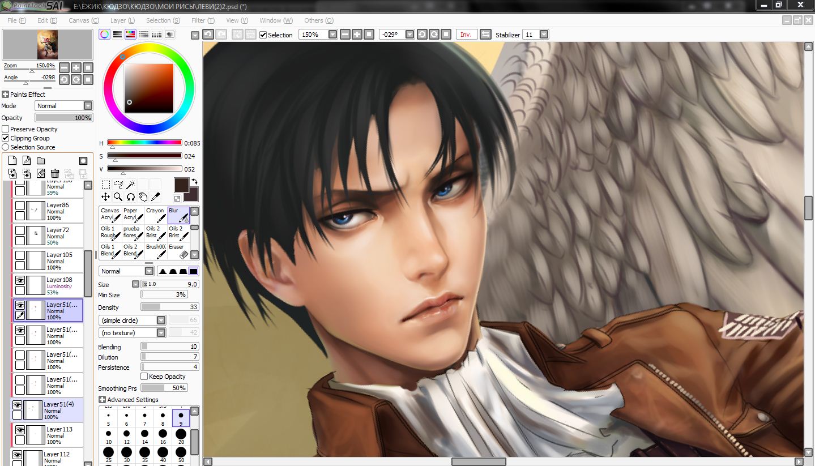Viewport: 815px width, 466px height.
Task: Expand the Advanced Settings section
Action: [x=102, y=400]
